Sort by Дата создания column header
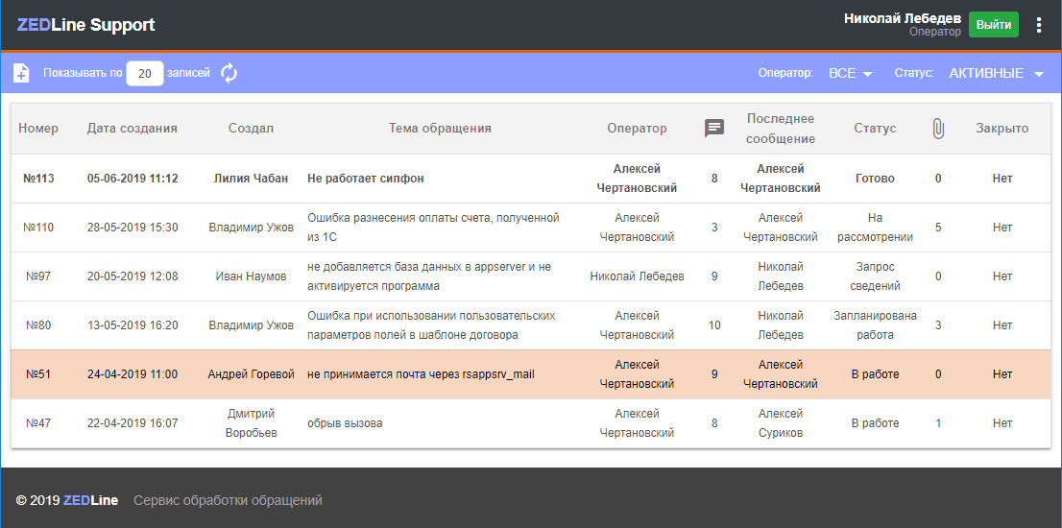The image size is (1062, 528). click(x=132, y=129)
